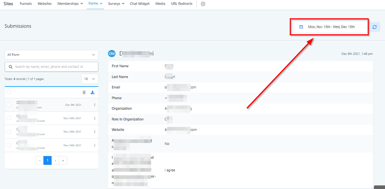Open the Mon, Nov 15th - Wed, Dec 15th date range
Viewport: 385px width, 189px height.
click(x=331, y=27)
